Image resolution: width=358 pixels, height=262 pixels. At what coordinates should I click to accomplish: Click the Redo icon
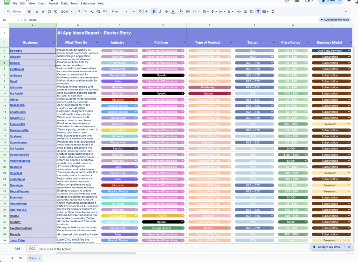(43, 12)
